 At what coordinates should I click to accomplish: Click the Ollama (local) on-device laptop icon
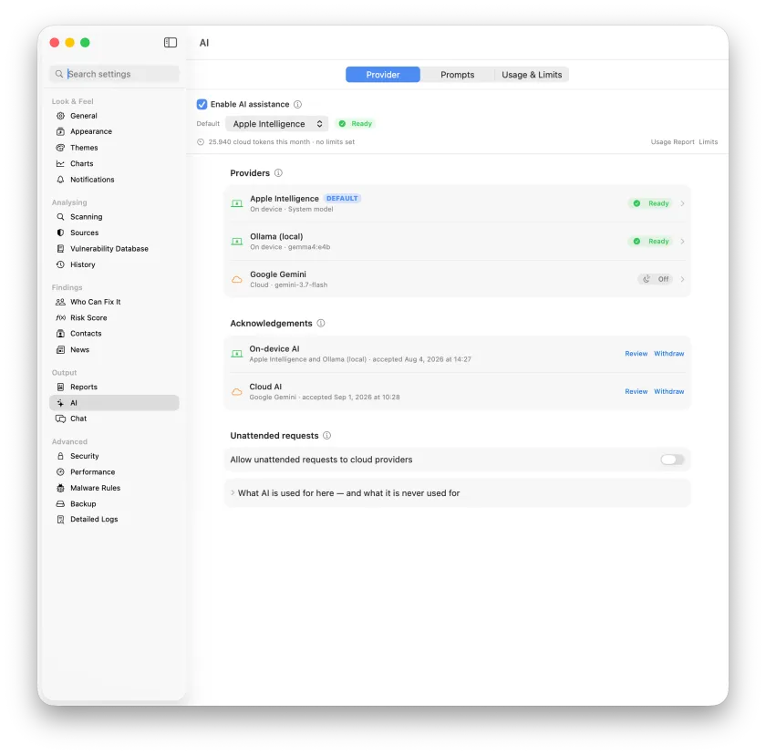(237, 242)
